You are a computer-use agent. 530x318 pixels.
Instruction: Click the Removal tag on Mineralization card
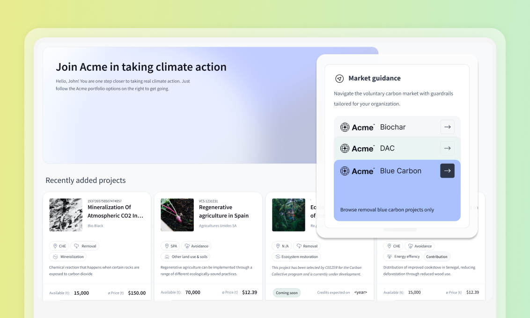[85, 246]
